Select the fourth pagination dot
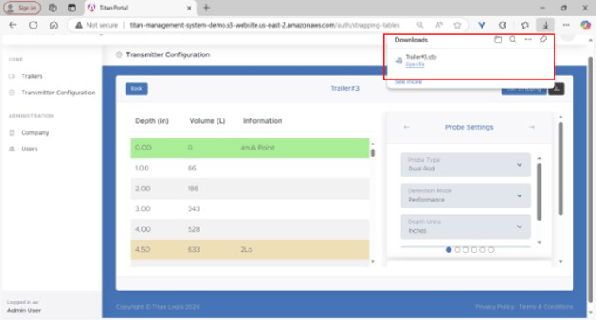The image size is (596, 320). (x=474, y=250)
